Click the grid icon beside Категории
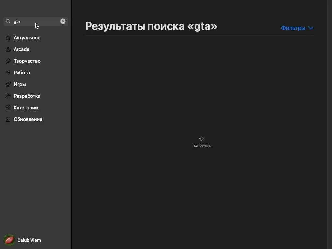Screen dimensions: 332x249 point(8,108)
